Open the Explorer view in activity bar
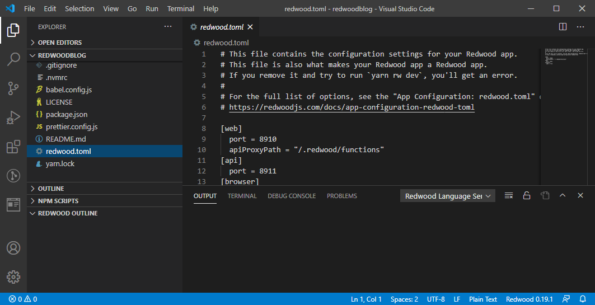 (13, 30)
